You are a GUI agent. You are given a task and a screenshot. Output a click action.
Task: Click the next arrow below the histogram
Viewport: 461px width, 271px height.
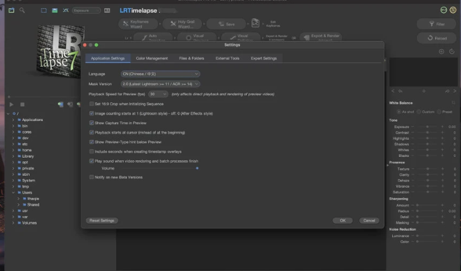point(455,91)
